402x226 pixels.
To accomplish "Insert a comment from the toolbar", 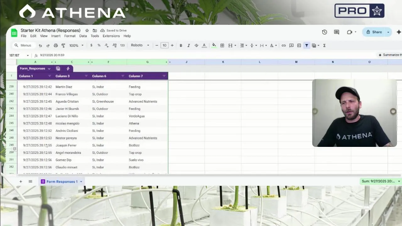I will tap(291, 46).
